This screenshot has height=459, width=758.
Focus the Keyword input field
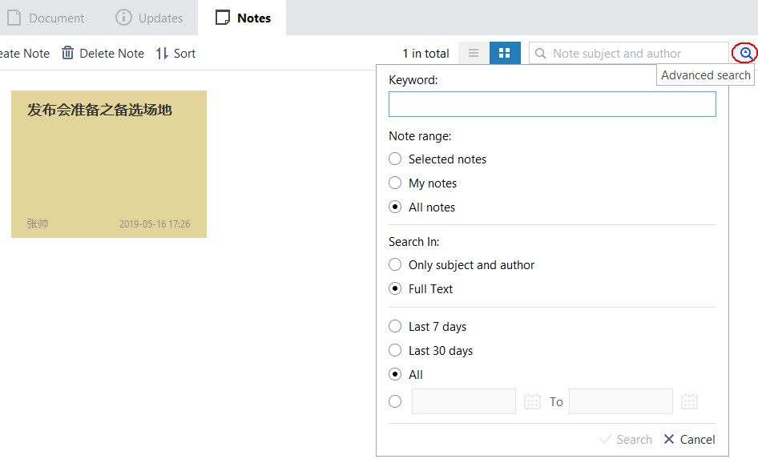(x=552, y=104)
